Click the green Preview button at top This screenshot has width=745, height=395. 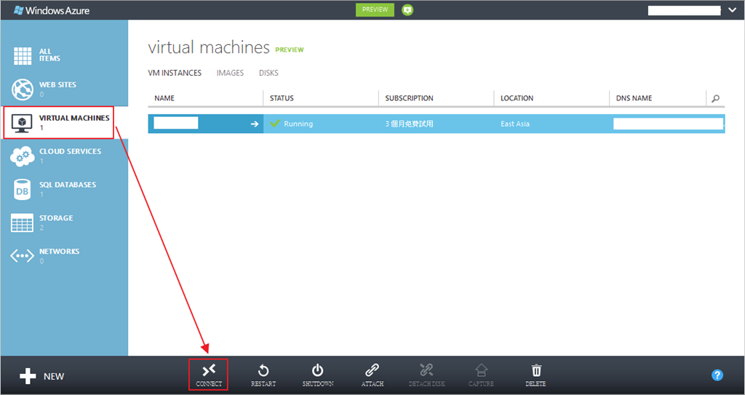[375, 9]
